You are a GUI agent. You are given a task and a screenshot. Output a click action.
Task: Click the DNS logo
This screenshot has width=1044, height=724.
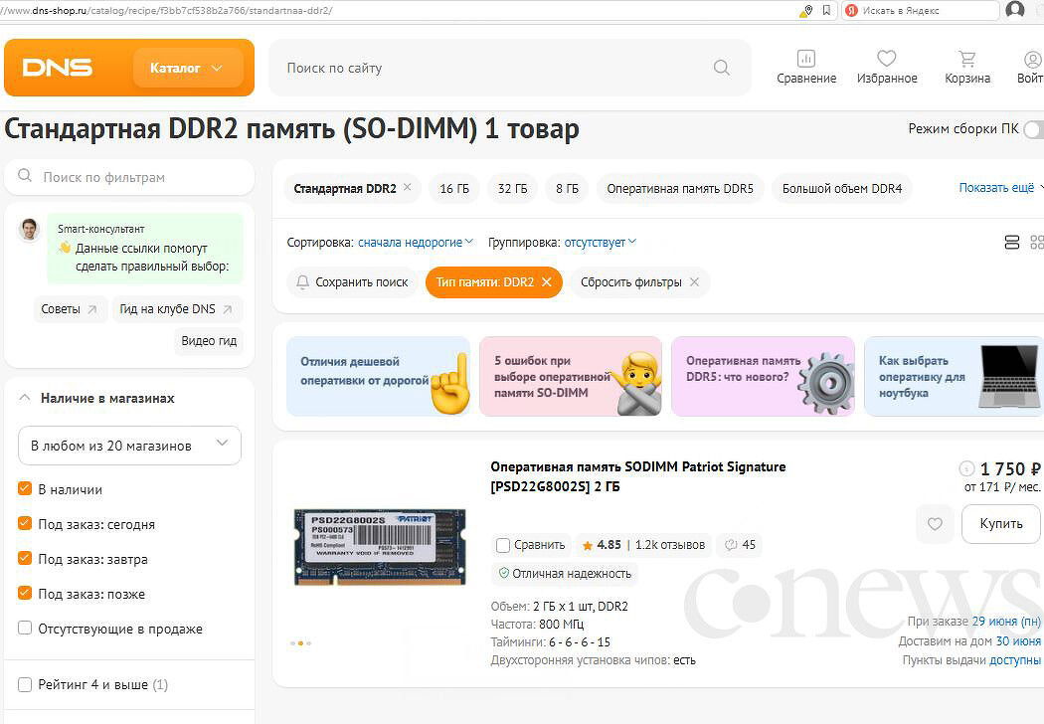pos(58,68)
